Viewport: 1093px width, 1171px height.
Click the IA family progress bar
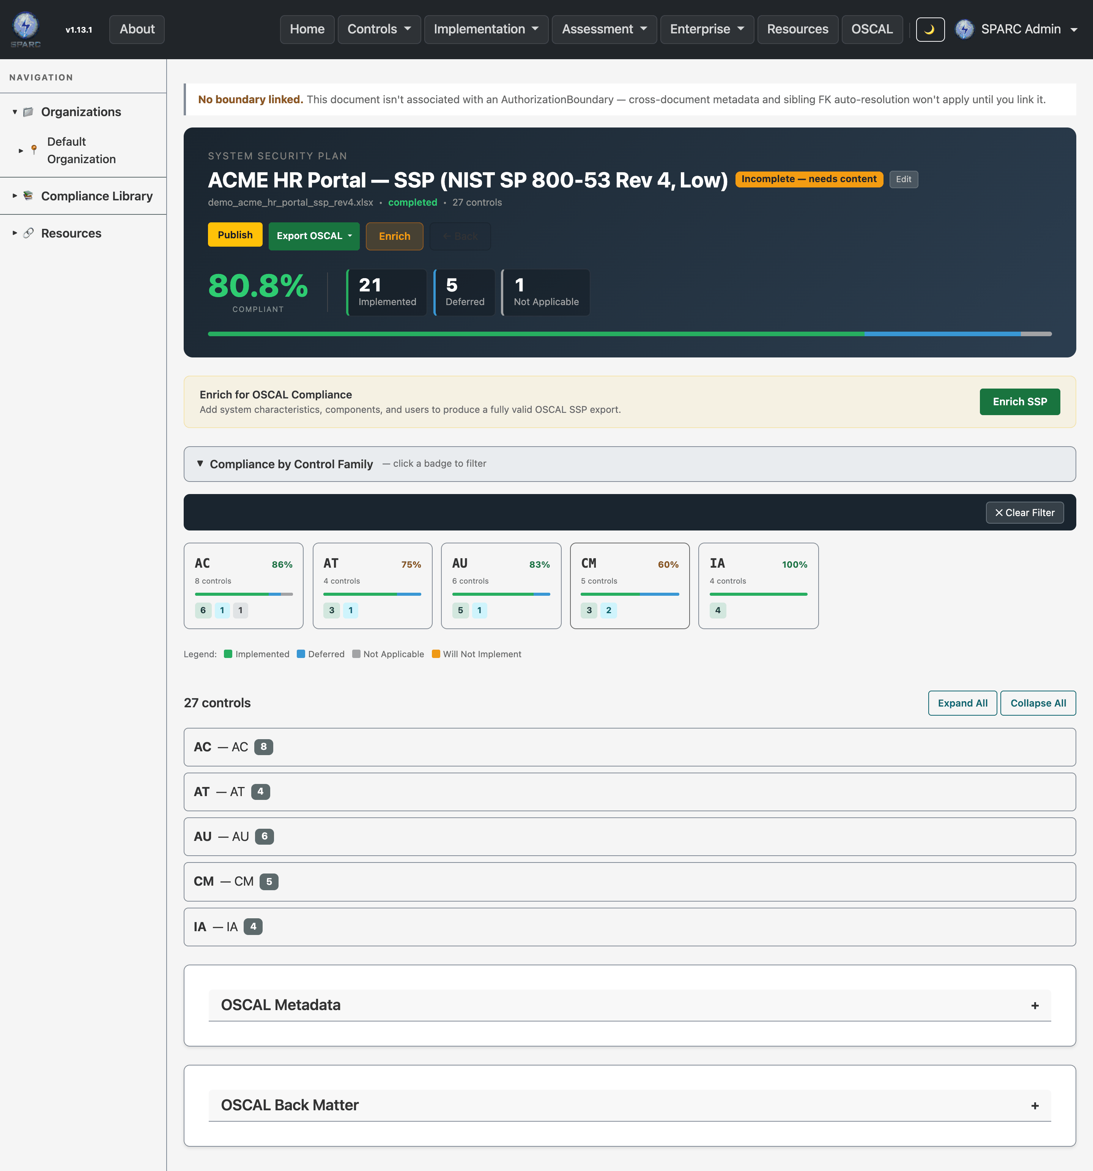[x=758, y=594]
